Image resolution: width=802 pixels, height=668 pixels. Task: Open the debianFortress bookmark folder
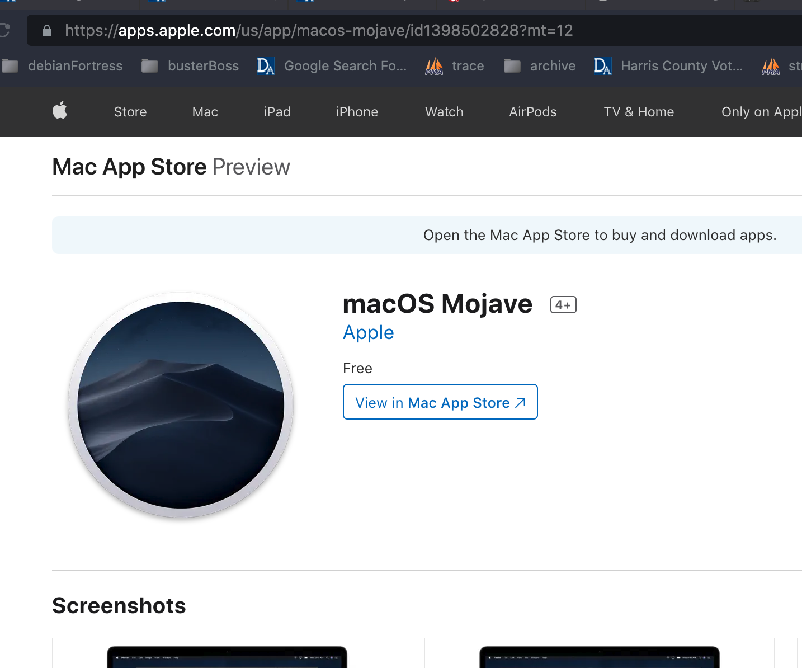pyautogui.click(x=62, y=66)
